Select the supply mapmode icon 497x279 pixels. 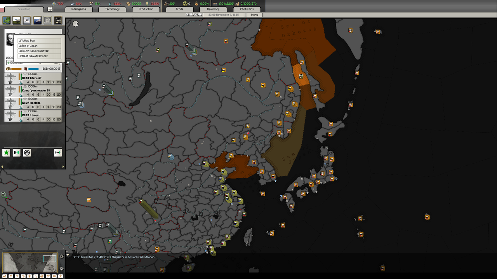(23, 276)
